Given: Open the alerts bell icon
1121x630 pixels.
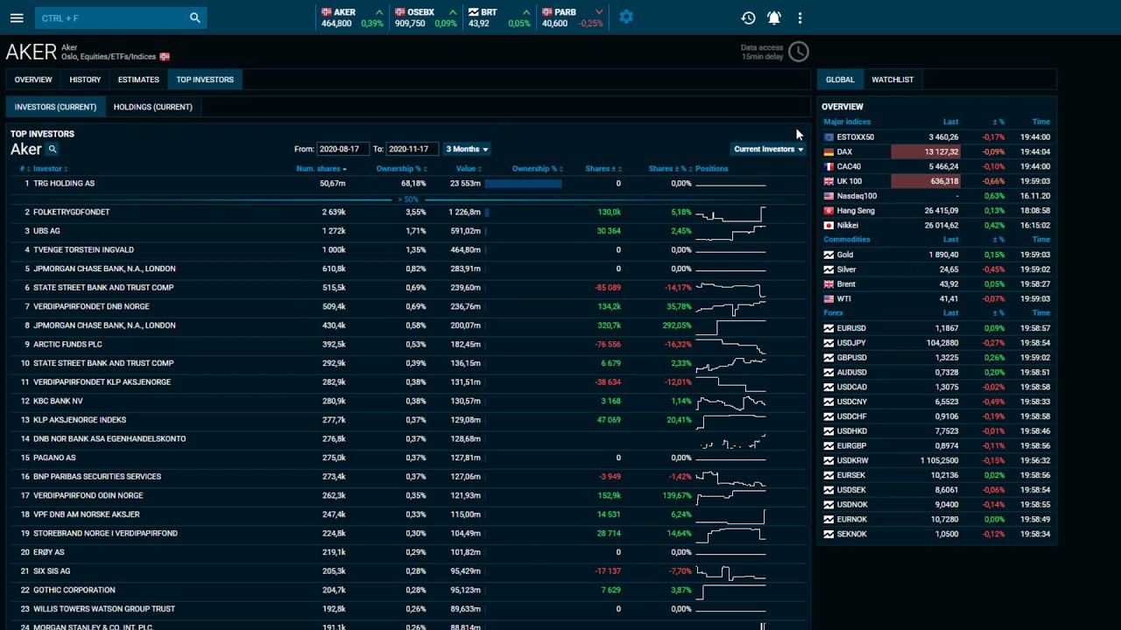Looking at the screenshot, I should [774, 17].
